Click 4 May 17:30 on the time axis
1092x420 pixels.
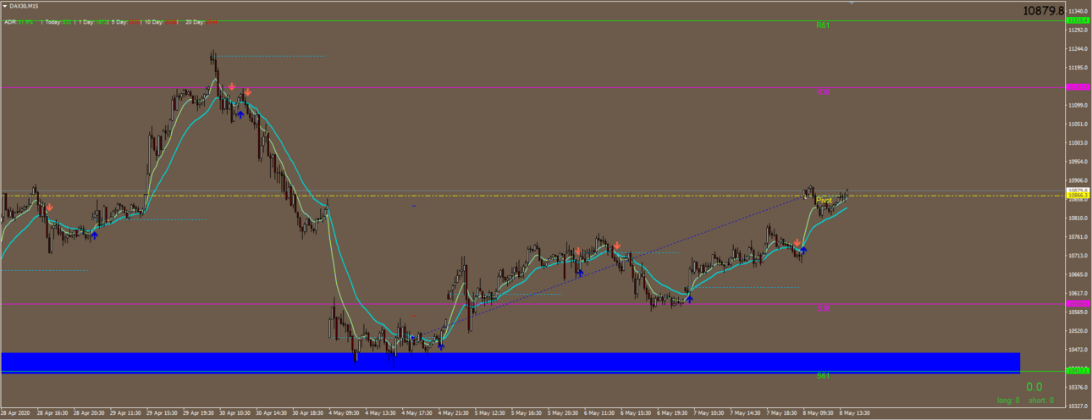418,414
